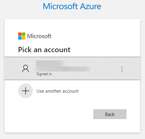Click the gray Microsoft wordmark
The height and width of the screenshot is (139, 145).
pos(39,36)
